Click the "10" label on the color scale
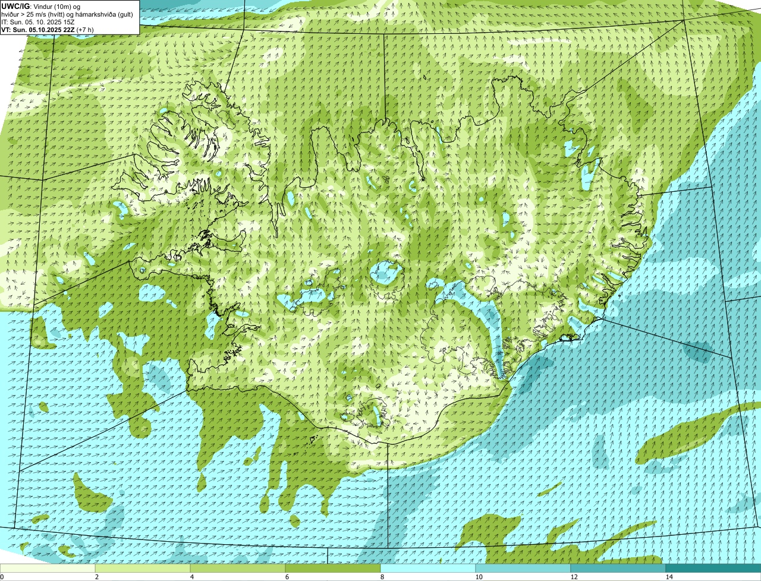 pyautogui.click(x=479, y=577)
